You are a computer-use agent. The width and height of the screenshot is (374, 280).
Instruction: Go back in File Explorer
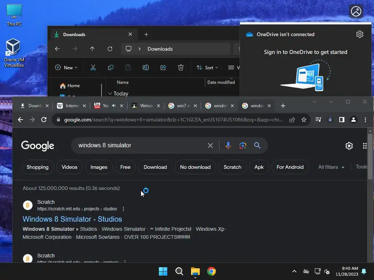[x=57, y=49]
